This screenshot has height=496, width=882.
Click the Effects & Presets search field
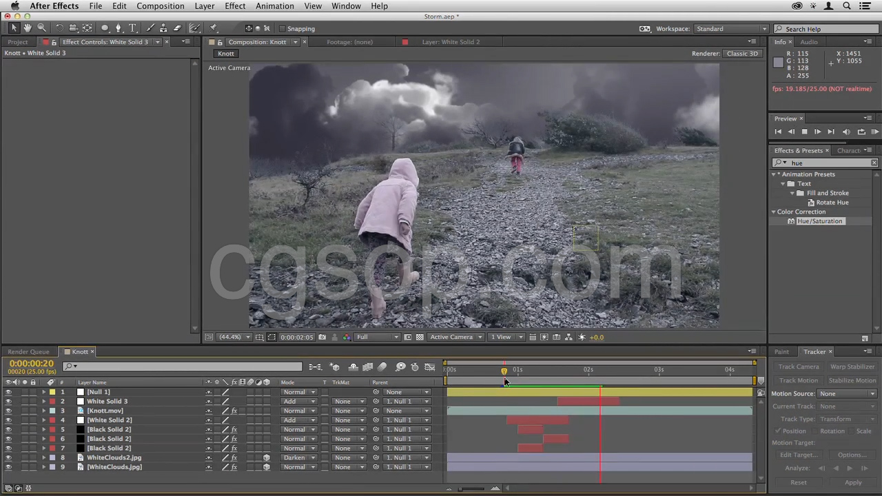[825, 163]
